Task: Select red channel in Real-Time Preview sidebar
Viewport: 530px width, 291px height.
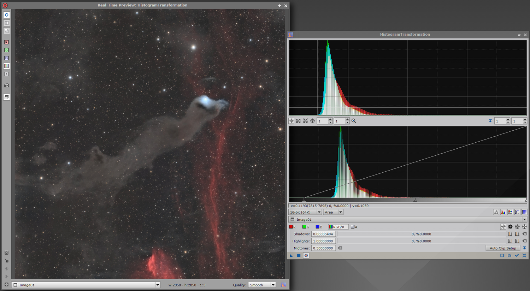Action: [x=6, y=42]
